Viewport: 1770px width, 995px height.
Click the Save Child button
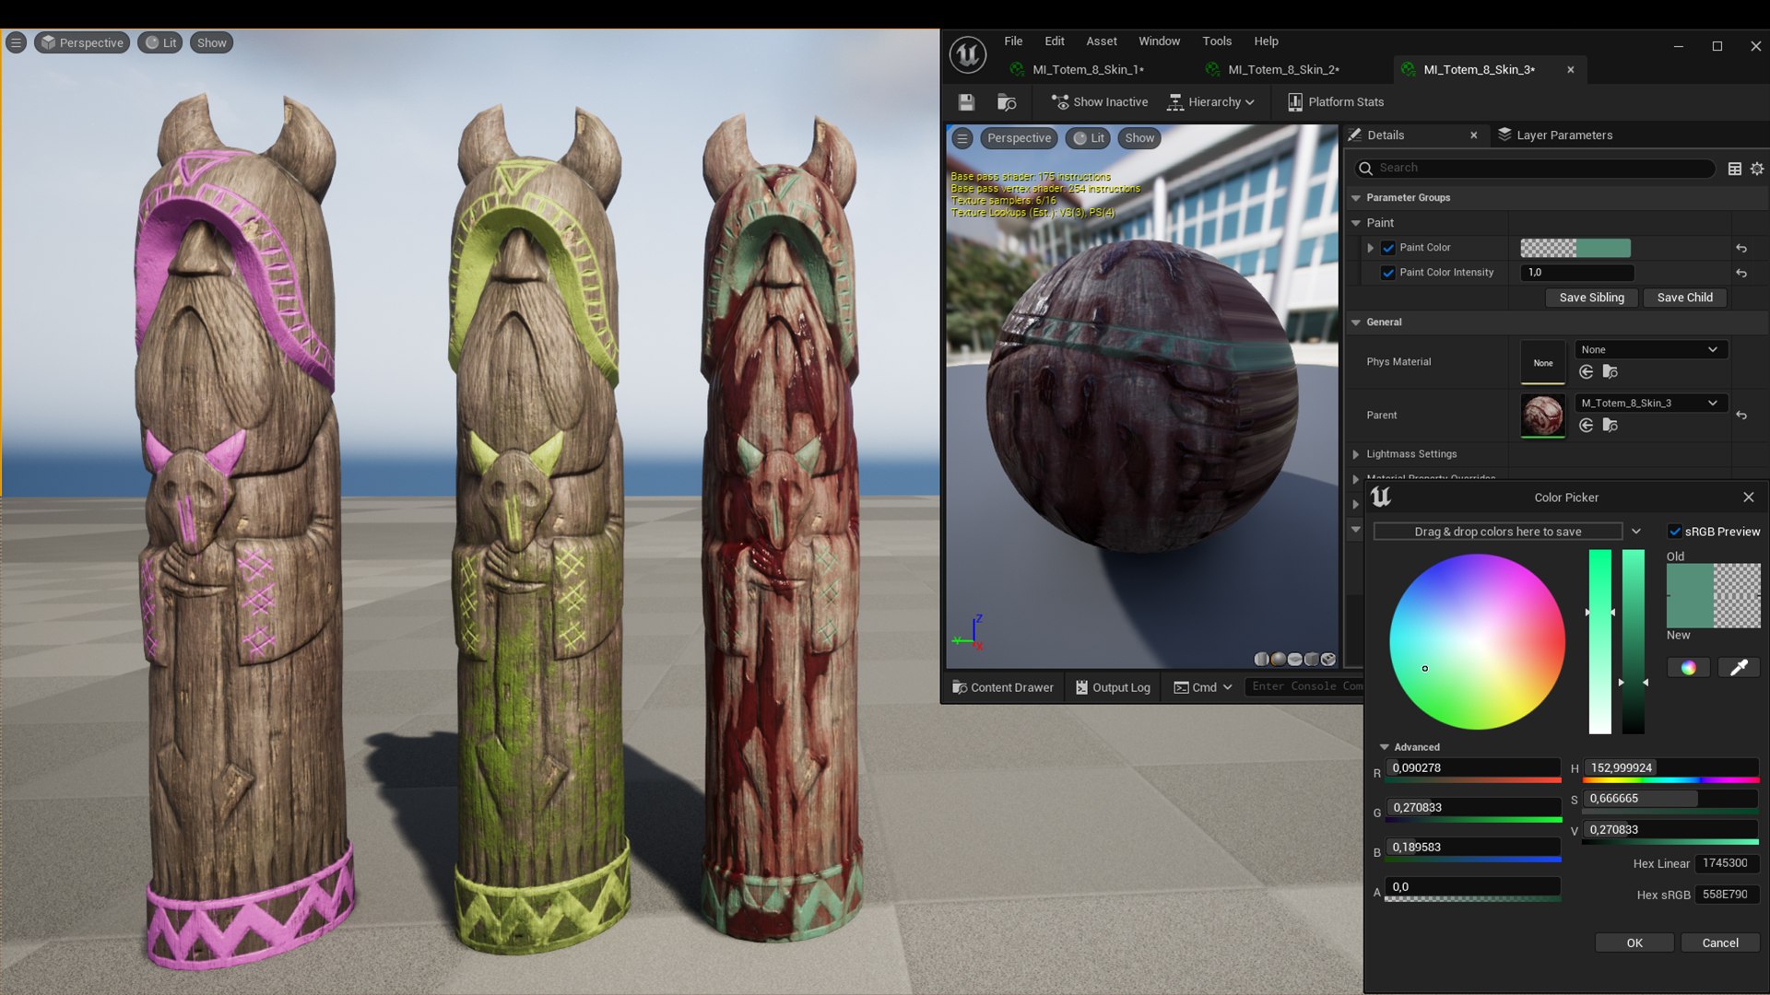pyautogui.click(x=1684, y=298)
